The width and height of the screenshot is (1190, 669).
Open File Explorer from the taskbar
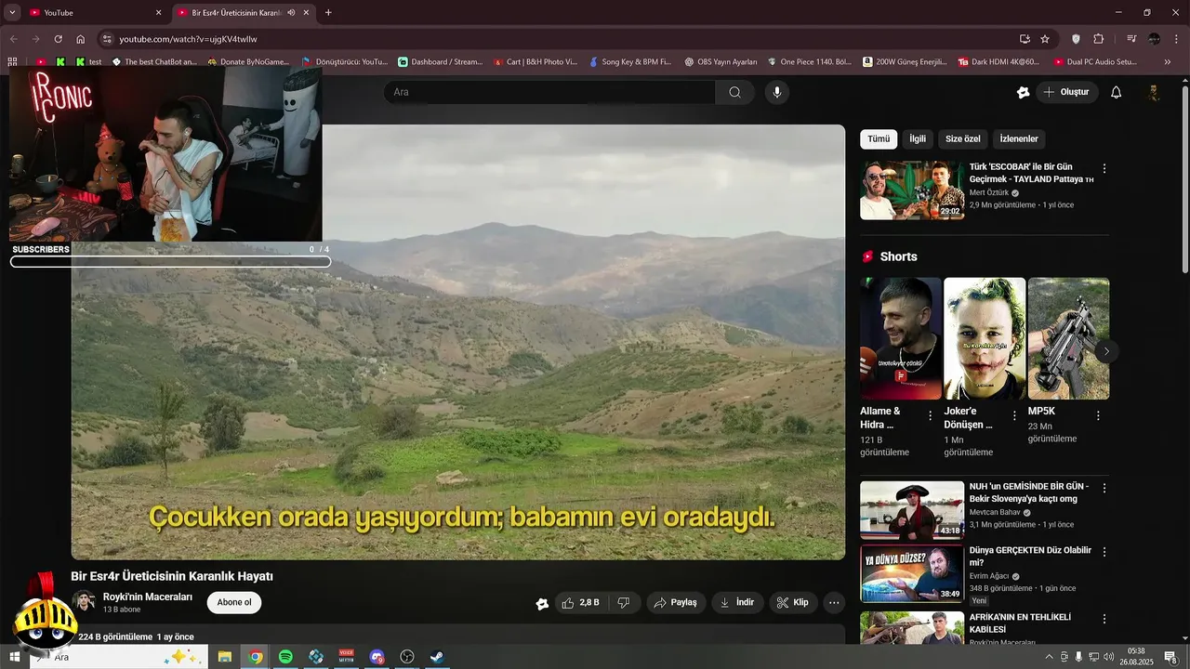(225, 657)
